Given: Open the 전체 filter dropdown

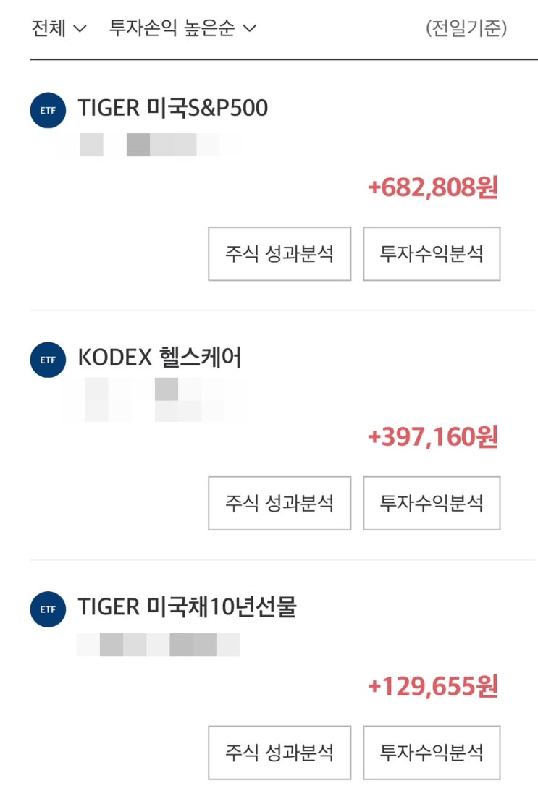Looking at the screenshot, I should [x=59, y=28].
